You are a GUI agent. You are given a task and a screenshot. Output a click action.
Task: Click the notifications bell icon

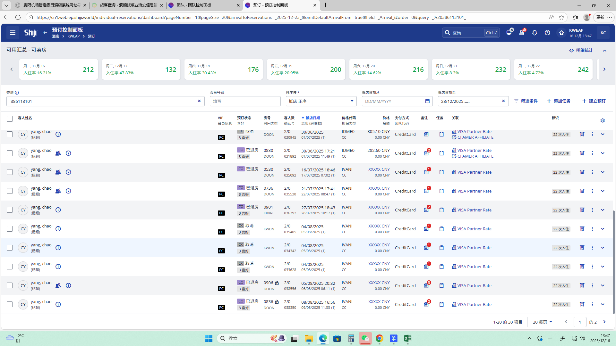535,33
